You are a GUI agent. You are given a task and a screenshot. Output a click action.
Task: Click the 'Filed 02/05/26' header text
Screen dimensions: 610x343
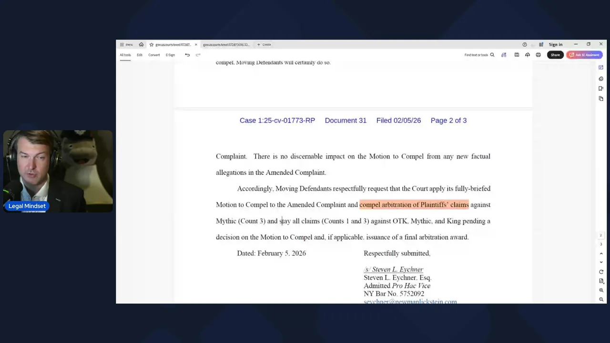(398, 121)
